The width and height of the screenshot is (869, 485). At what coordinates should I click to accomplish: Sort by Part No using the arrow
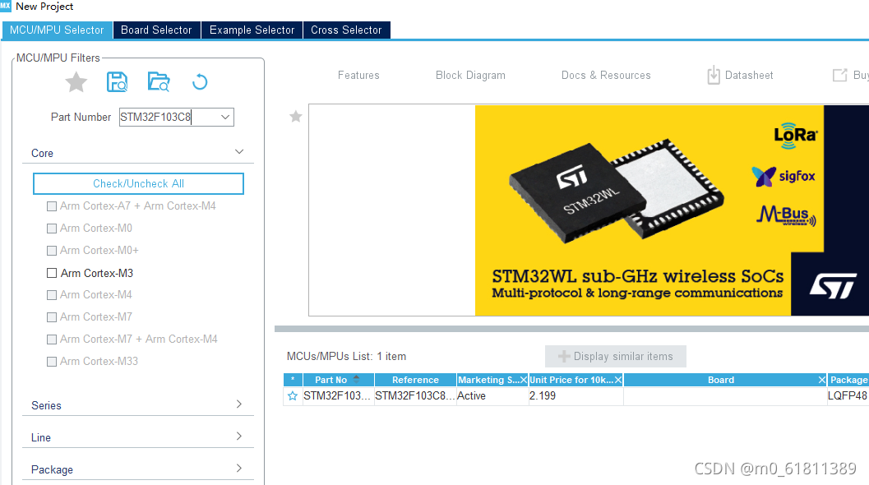coord(356,379)
